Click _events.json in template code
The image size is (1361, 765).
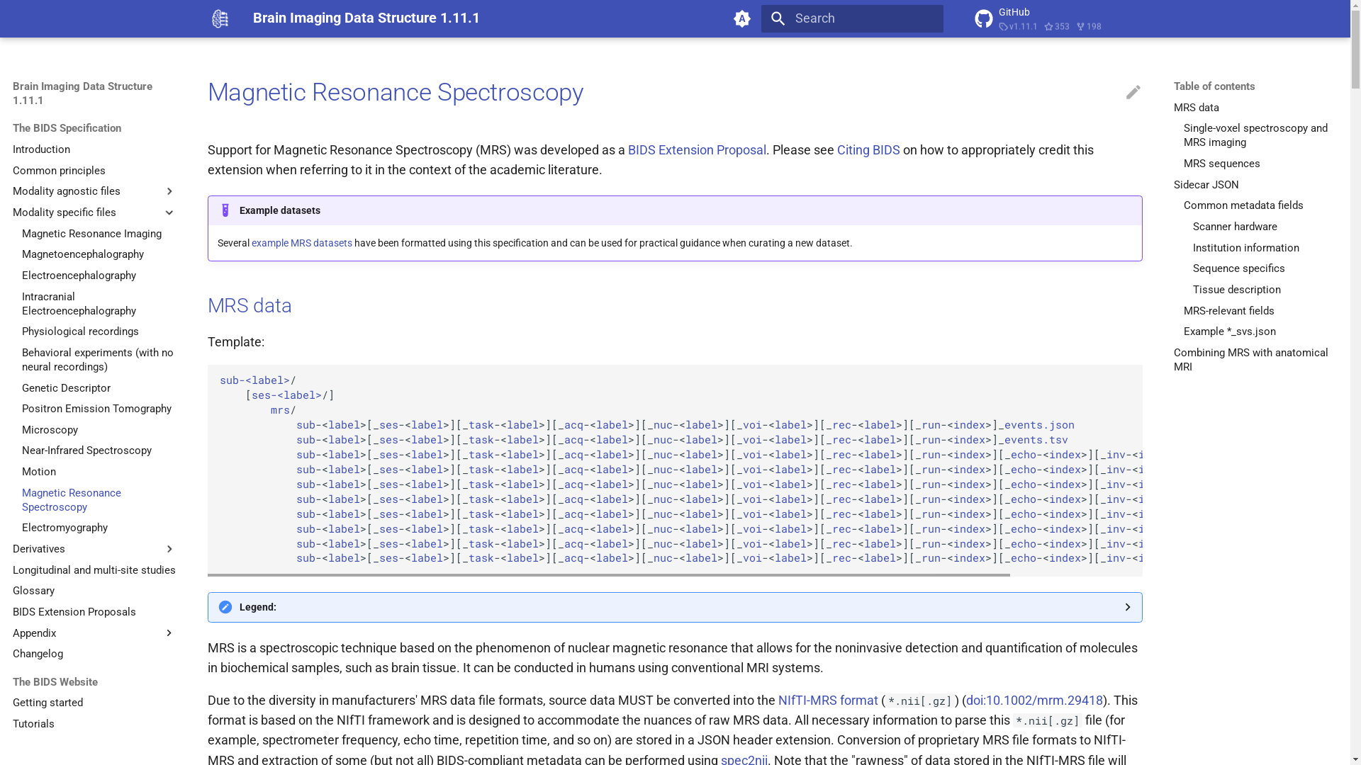pyautogui.click(x=1036, y=425)
